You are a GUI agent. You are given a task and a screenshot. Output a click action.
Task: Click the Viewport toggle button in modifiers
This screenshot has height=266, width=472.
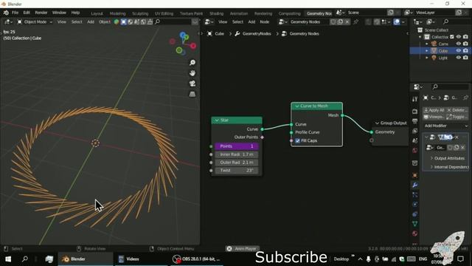[434, 117]
